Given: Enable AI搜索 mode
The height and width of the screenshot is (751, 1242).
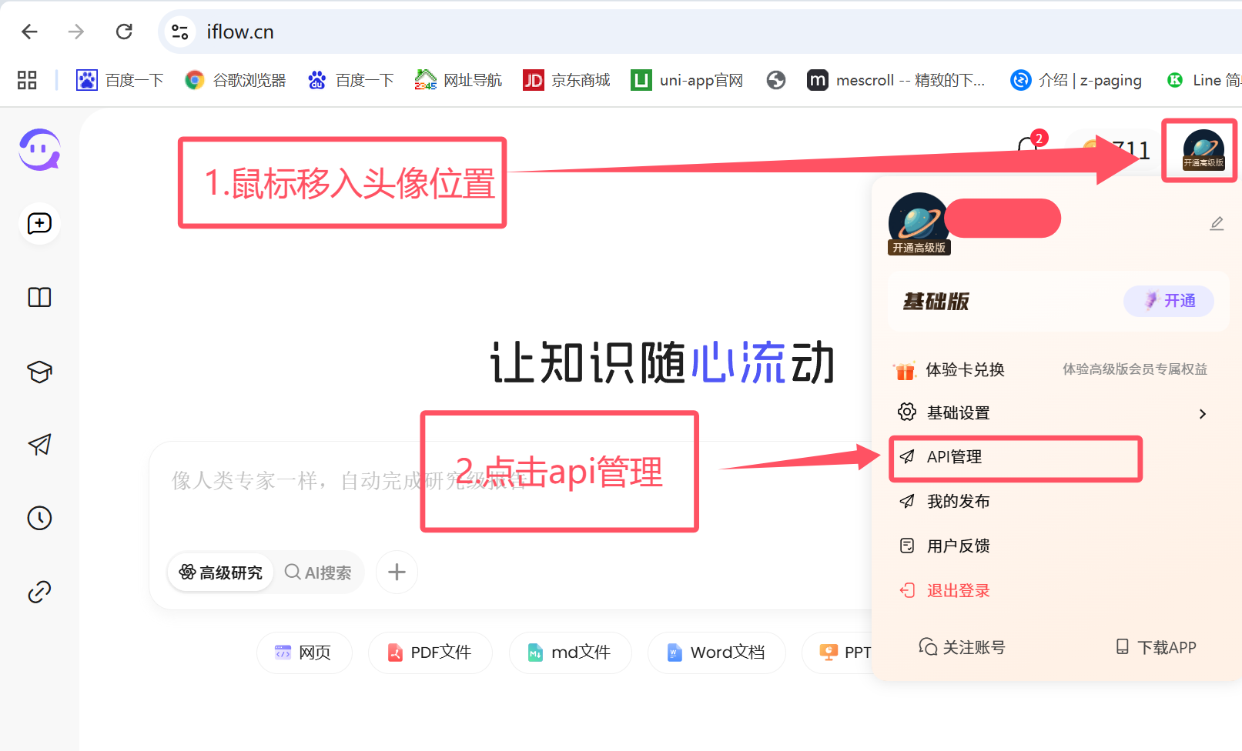Looking at the screenshot, I should tap(317, 572).
